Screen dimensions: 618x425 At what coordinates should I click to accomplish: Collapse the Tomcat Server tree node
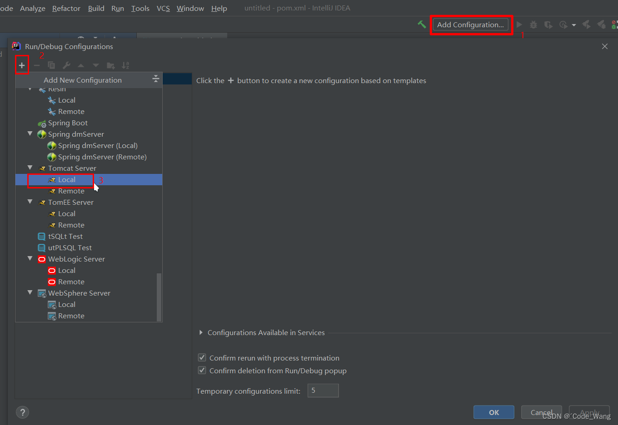click(x=30, y=168)
